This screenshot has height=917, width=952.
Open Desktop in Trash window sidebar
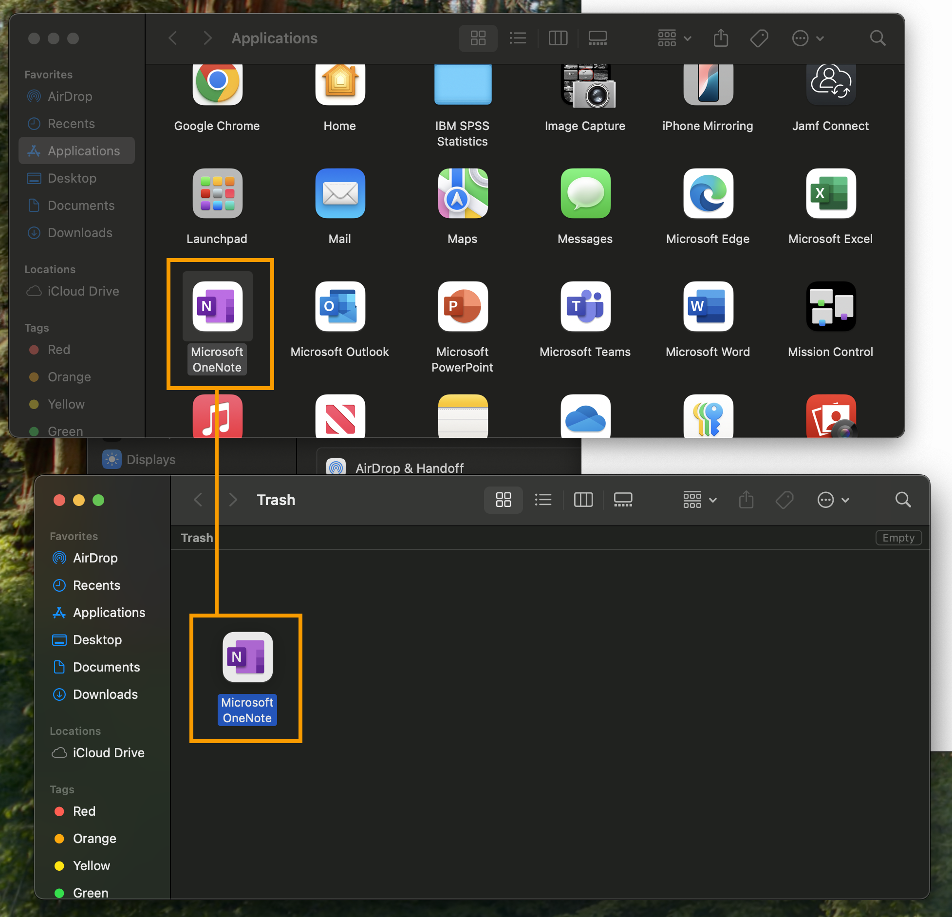pos(102,640)
